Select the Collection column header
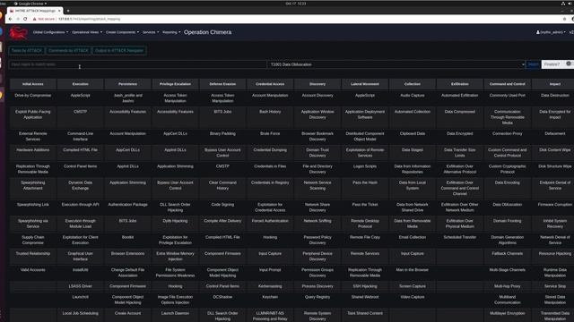 pos(413,84)
